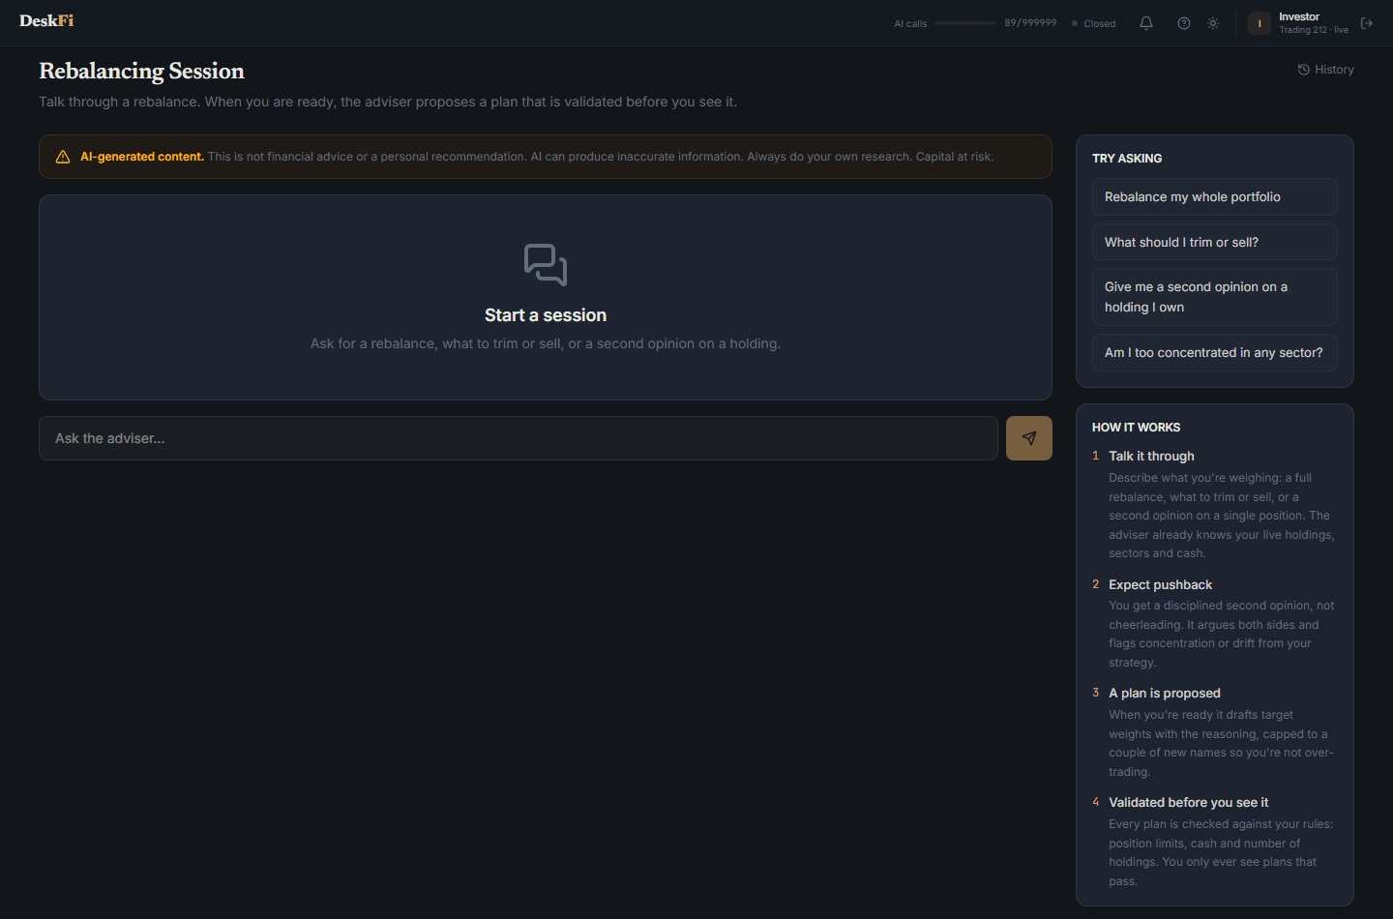Choose Rebalance my whole portfolio suggestion
Screen dimensions: 1393x919
point(1215,196)
